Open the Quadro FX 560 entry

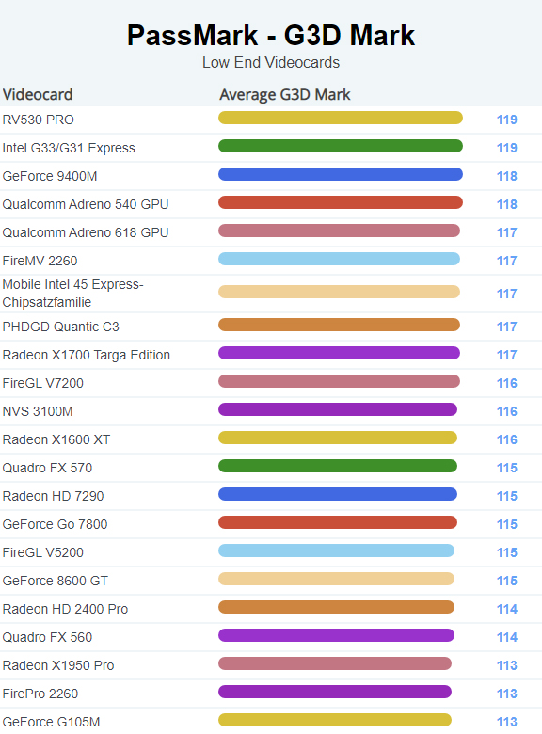click(x=47, y=637)
